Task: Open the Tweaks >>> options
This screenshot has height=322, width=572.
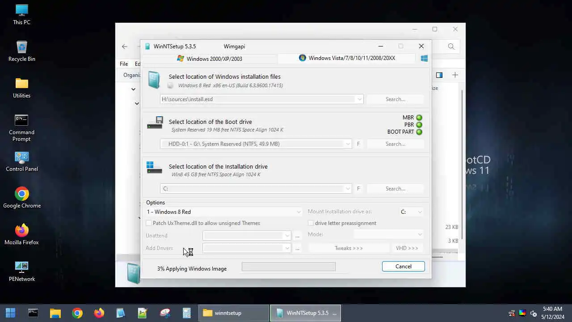Action: click(x=349, y=248)
